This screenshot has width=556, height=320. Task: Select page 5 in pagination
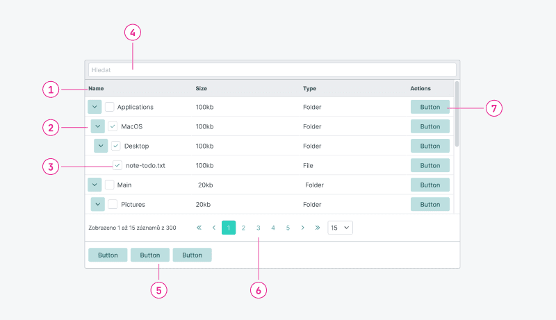click(x=288, y=228)
